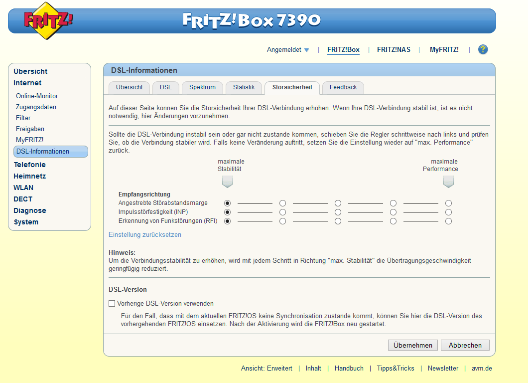The image size is (528, 383).
Task: Open System section in sidebar
Action: point(26,222)
